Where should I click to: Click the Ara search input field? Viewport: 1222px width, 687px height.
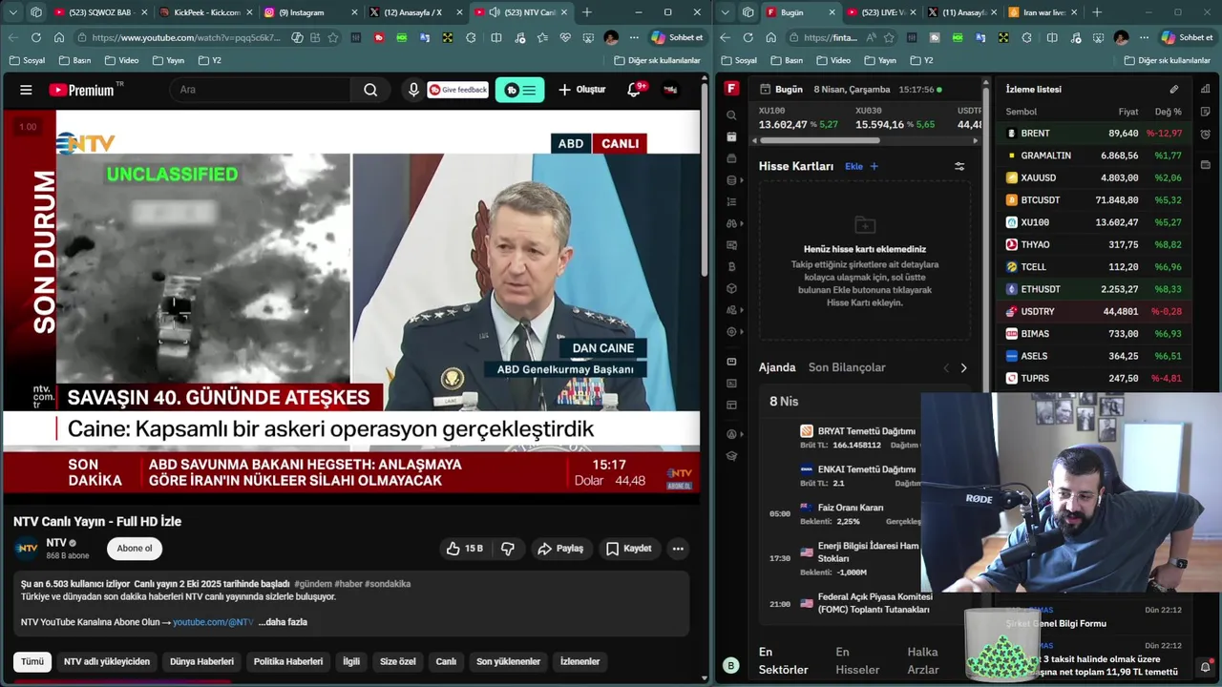(261, 90)
